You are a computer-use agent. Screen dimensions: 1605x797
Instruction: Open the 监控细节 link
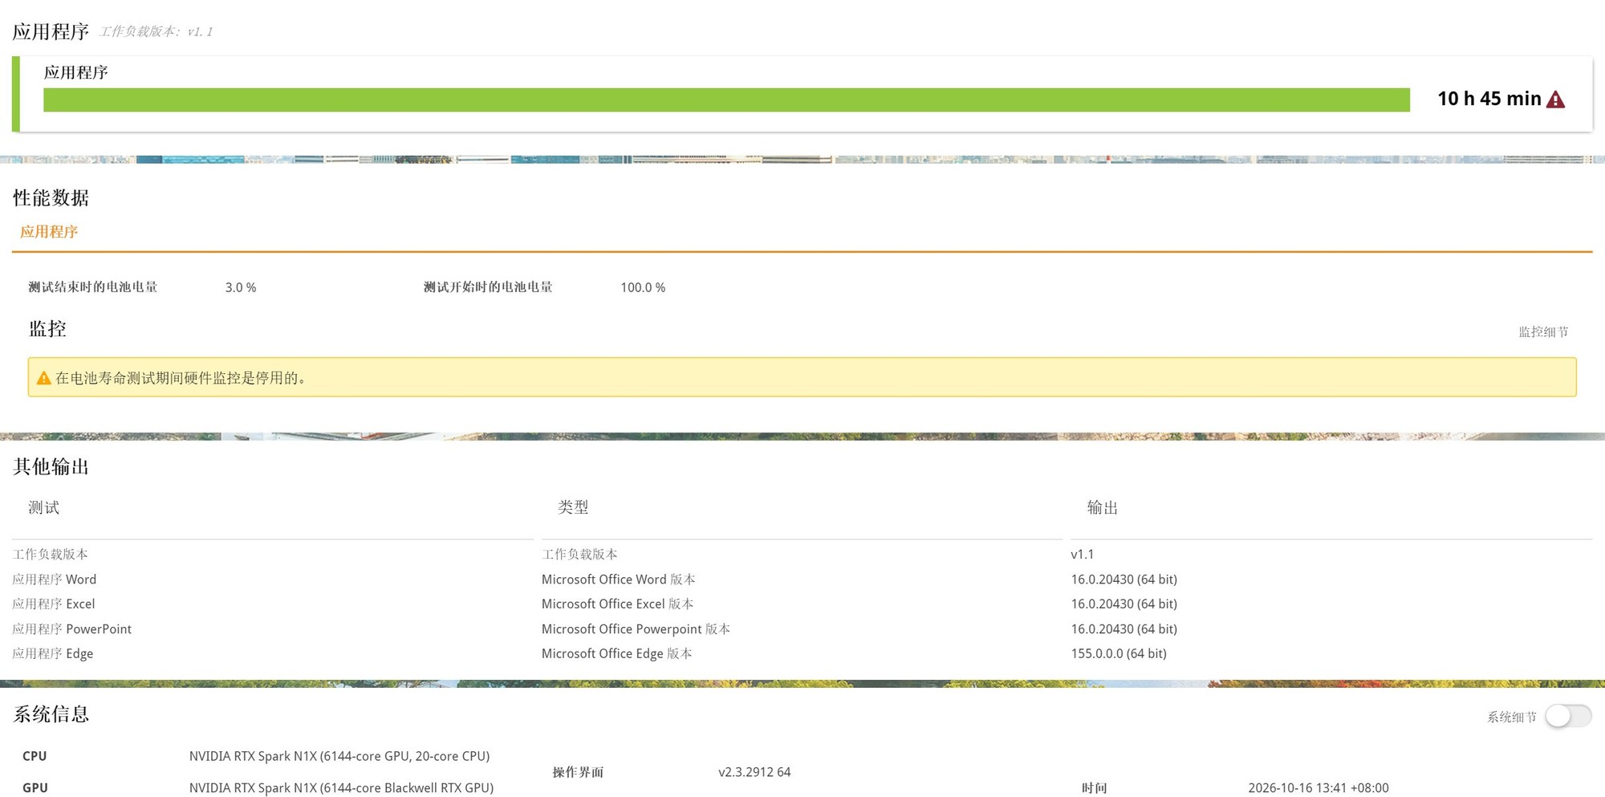(1543, 331)
